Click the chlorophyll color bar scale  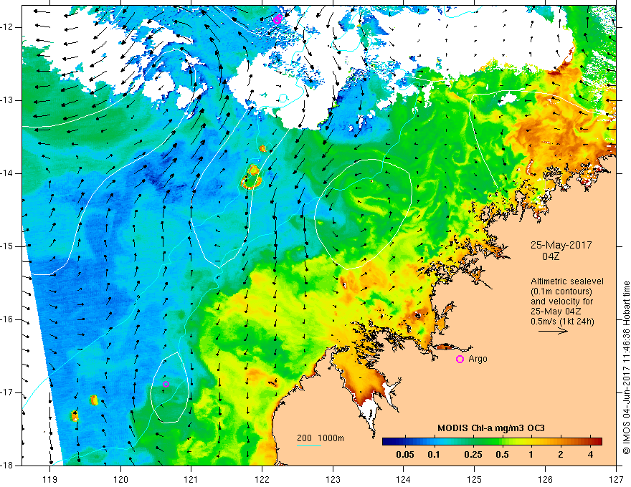coord(492,442)
